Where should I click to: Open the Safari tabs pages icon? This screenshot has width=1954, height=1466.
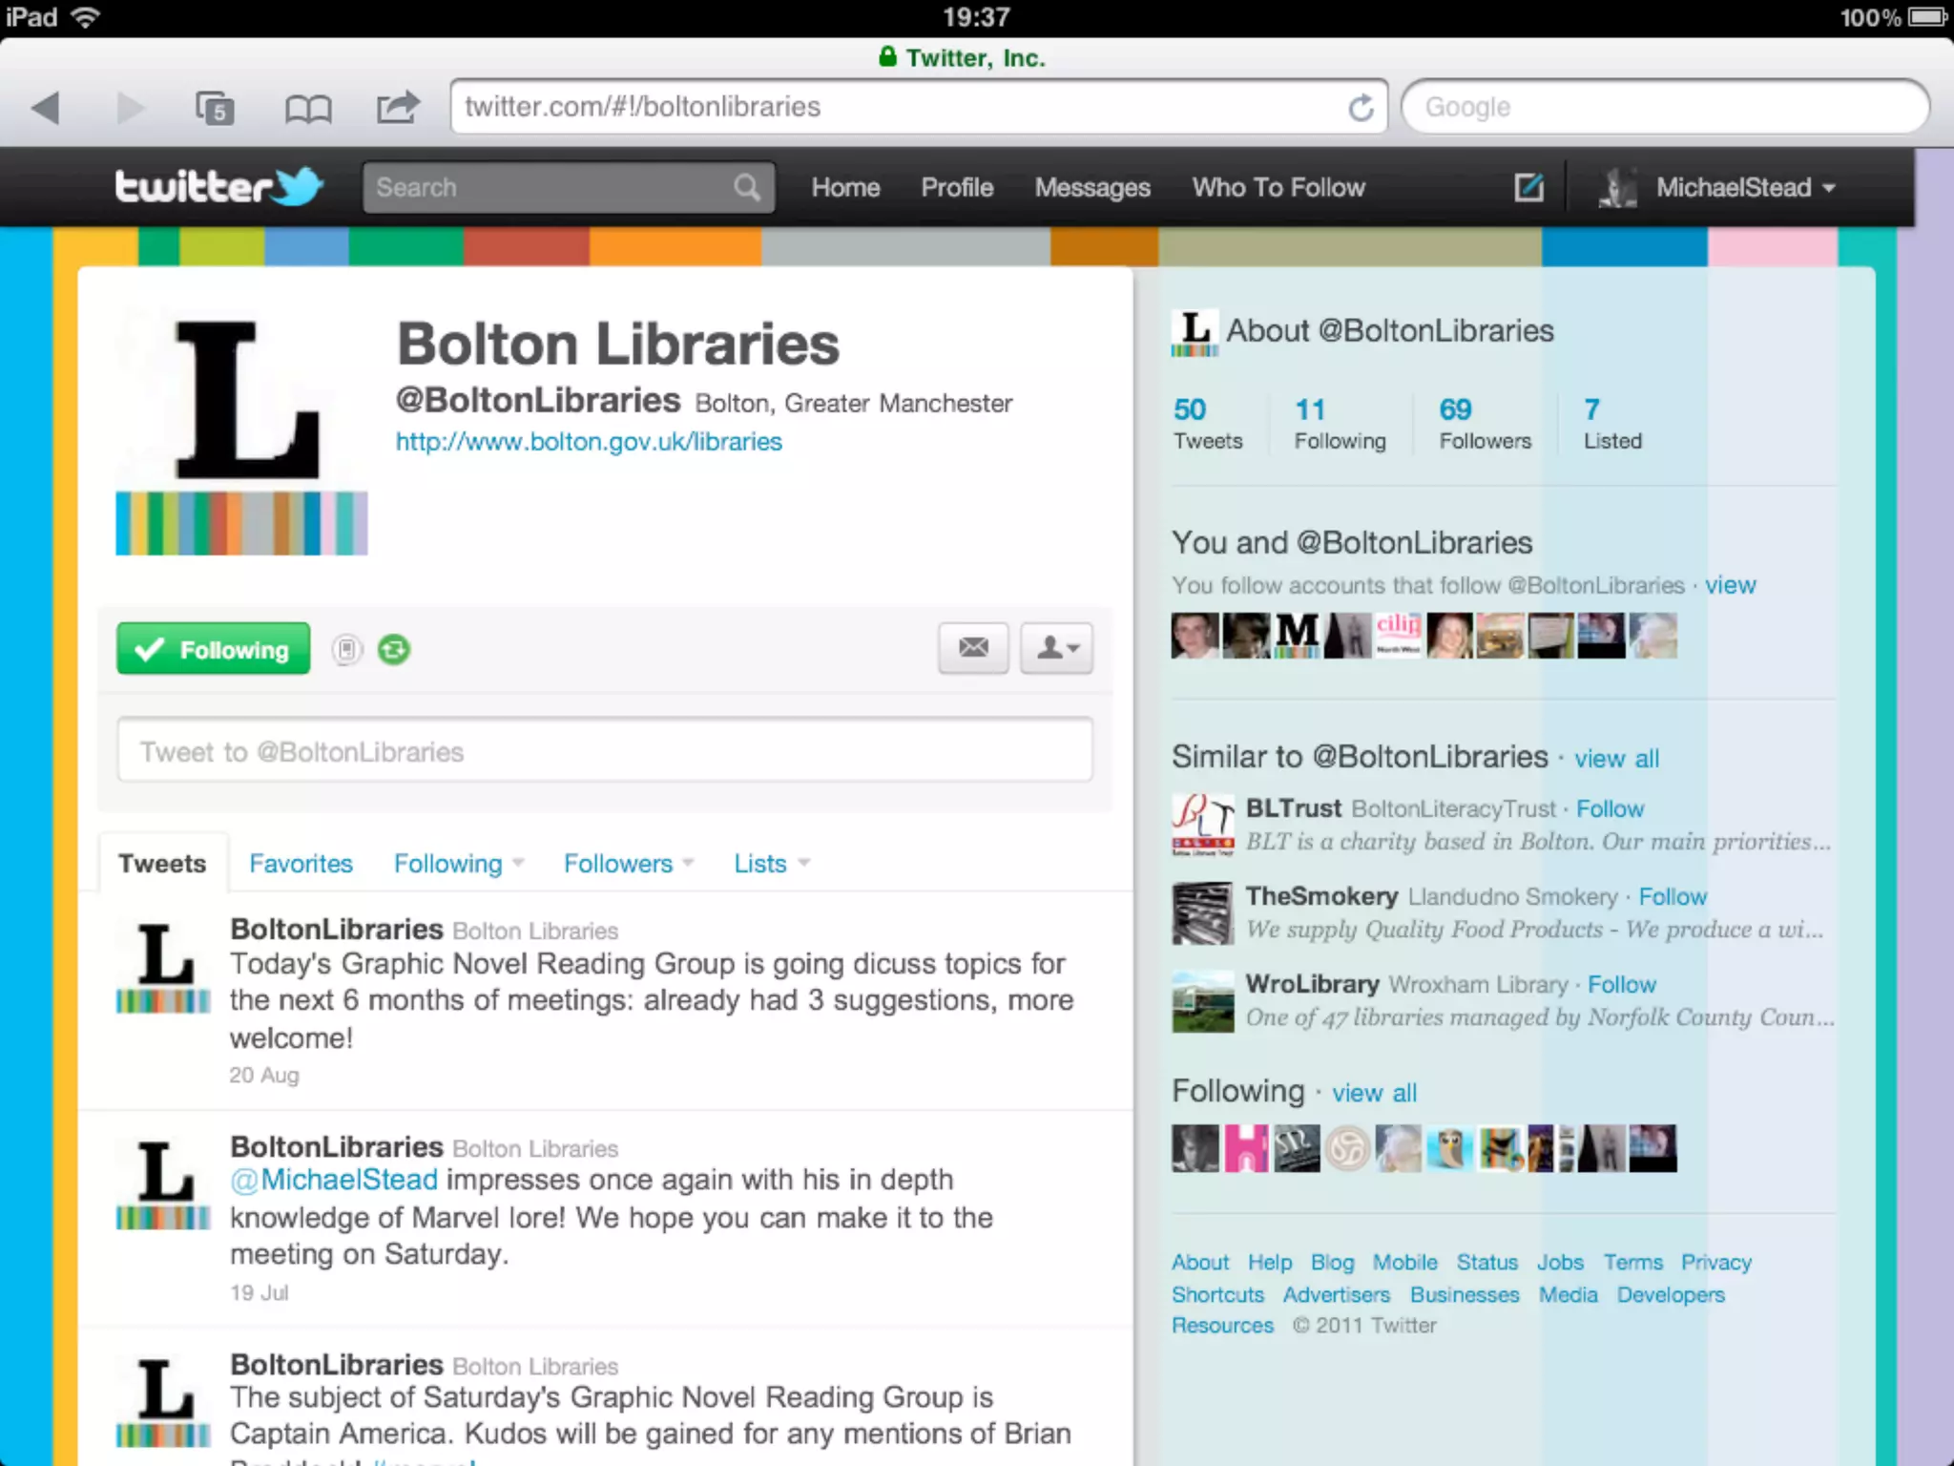click(215, 108)
